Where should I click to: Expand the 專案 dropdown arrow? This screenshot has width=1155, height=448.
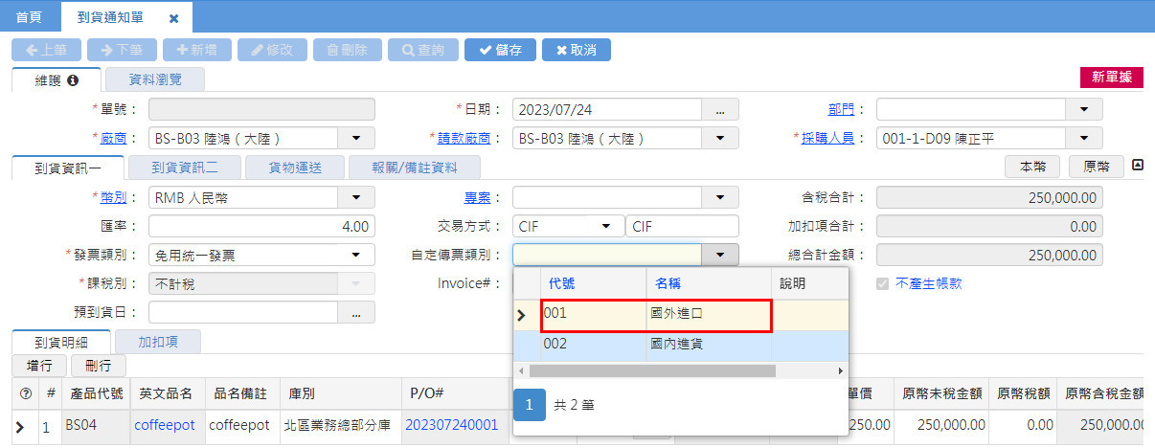720,198
